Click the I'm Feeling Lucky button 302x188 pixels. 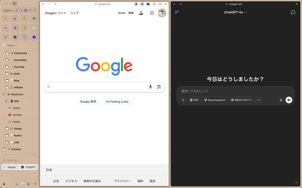[117, 101]
